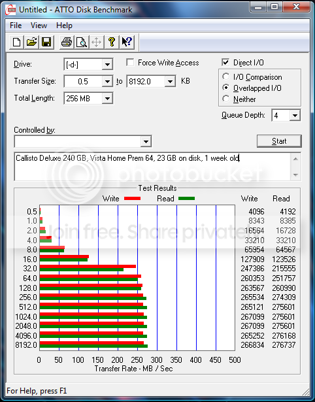315x402 pixels.
Task: Enable the Force Write Access checkbox
Action: [130, 62]
